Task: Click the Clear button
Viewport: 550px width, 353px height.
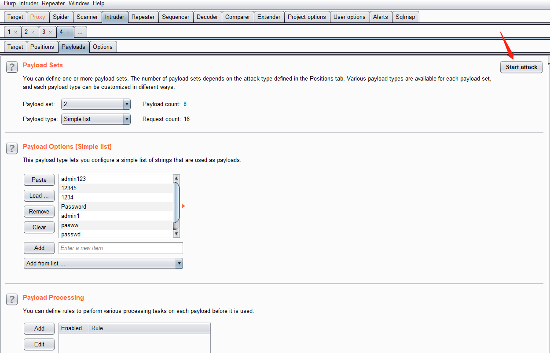Action: 39,227
